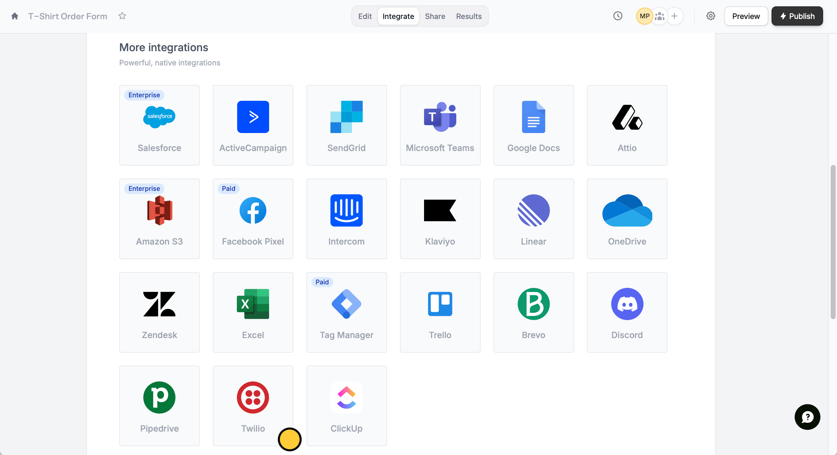
Task: Choose the Excel integration
Action: (x=253, y=312)
